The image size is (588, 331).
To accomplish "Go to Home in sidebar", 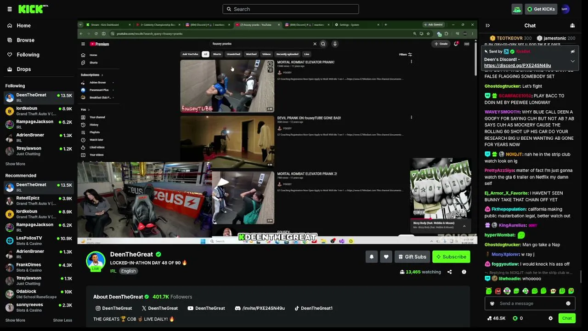I will [x=39, y=26].
